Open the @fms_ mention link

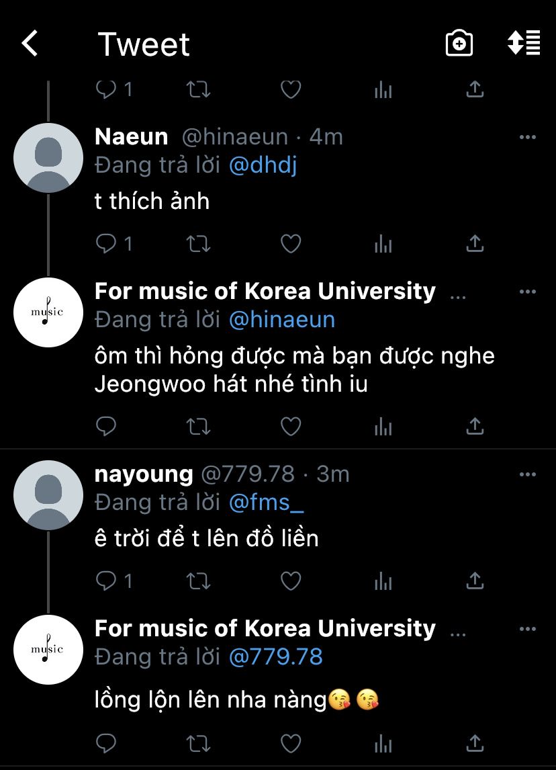(x=266, y=502)
